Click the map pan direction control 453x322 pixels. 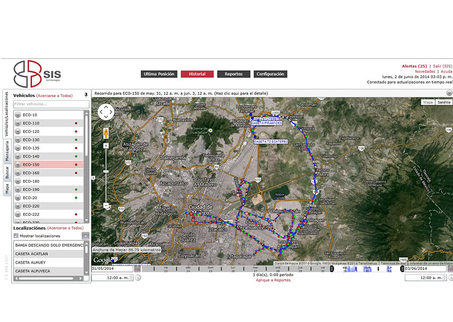106,112
